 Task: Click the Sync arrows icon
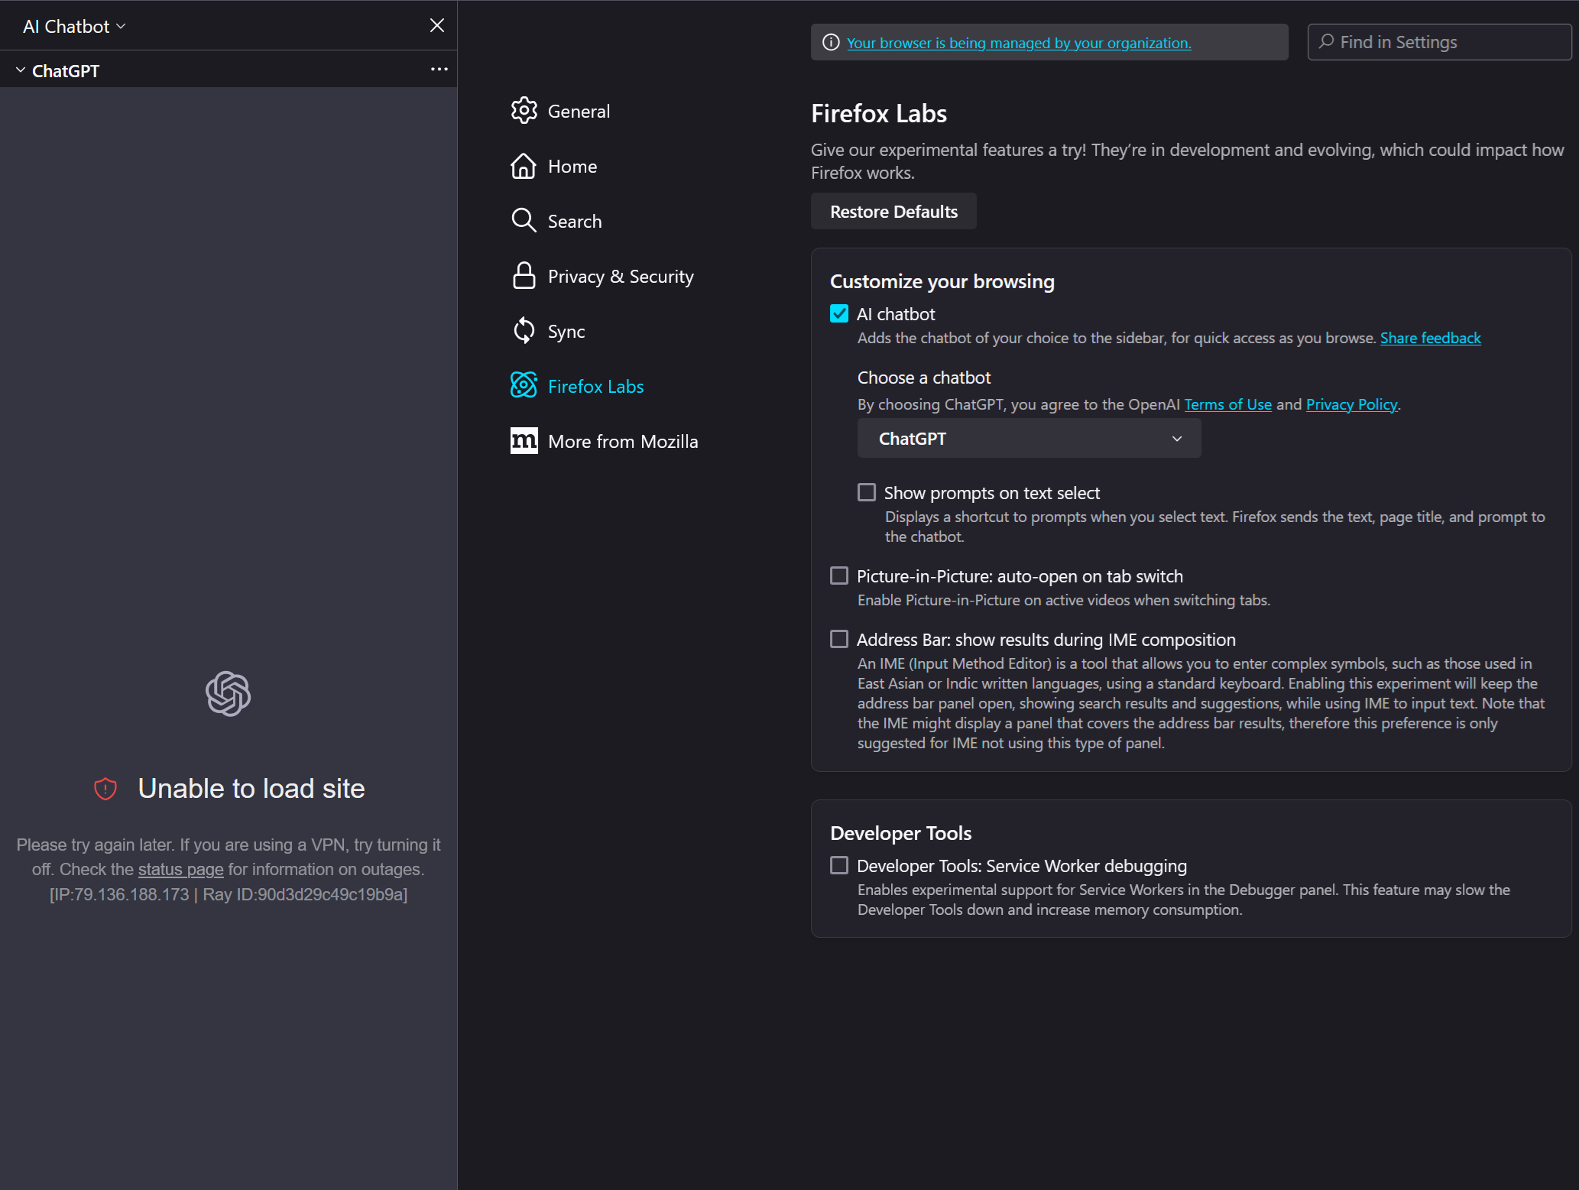click(524, 331)
